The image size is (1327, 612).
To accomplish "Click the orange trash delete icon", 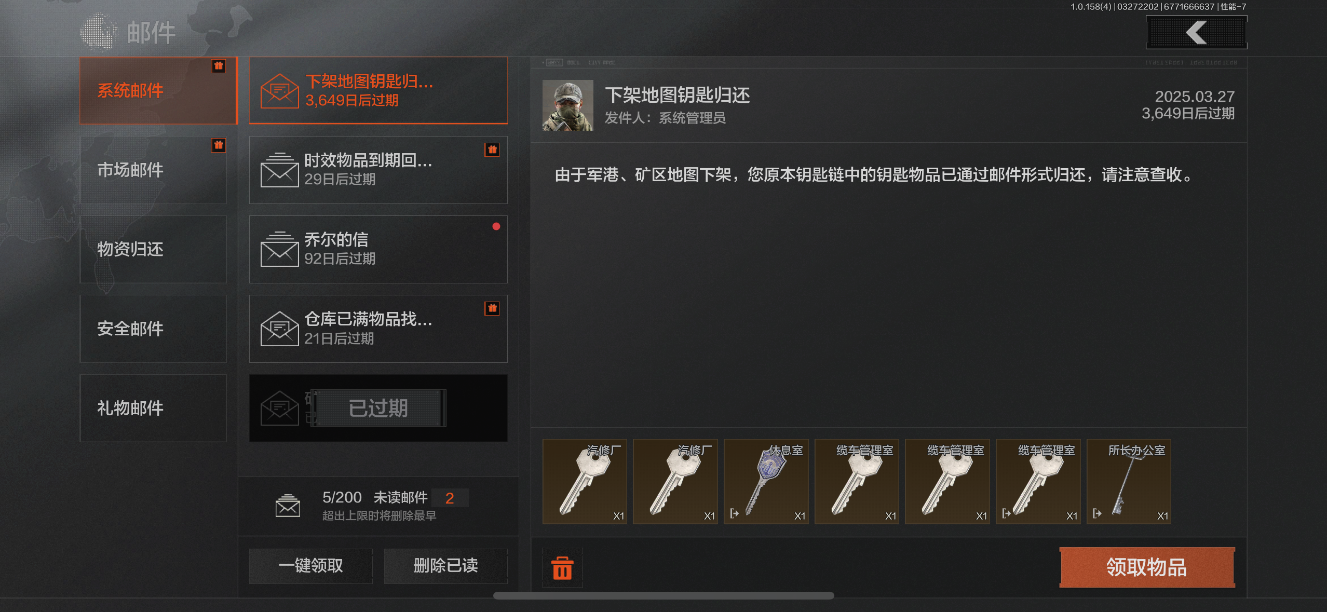I will [x=562, y=568].
